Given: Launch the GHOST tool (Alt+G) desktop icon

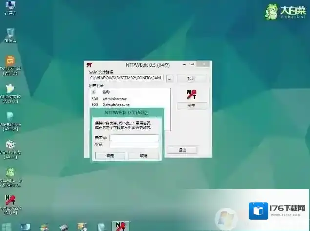Looking at the screenshot, I should 10,94.
